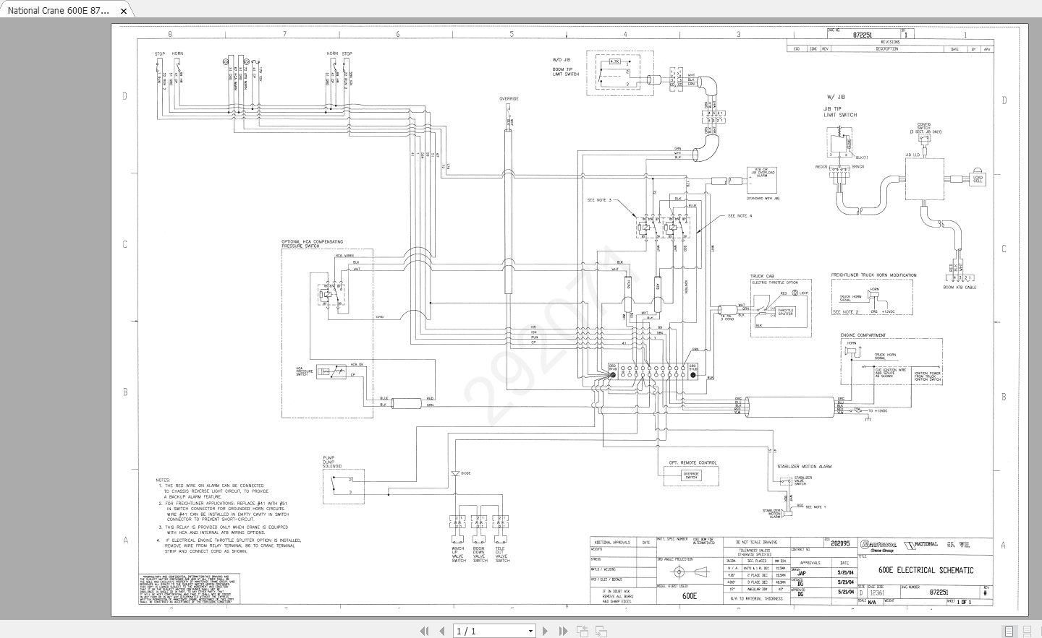Activate the tab labeled National Crane 600E
1042x638 pixels.
point(58,11)
